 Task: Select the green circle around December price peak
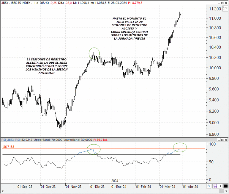94,53
